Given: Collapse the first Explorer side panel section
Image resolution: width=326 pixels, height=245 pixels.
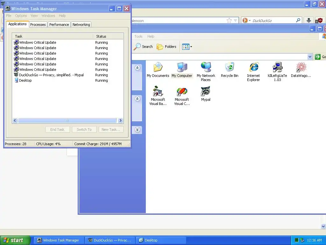Looking at the screenshot, I should pyautogui.click(x=138, y=68).
